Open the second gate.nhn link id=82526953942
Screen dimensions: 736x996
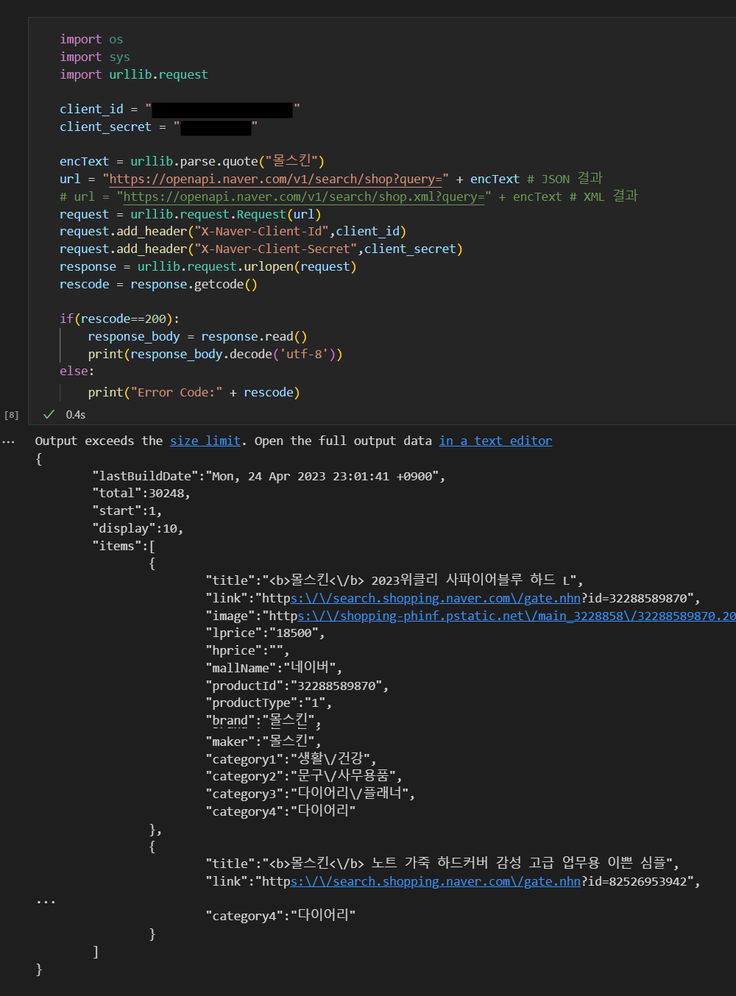[x=436, y=881]
